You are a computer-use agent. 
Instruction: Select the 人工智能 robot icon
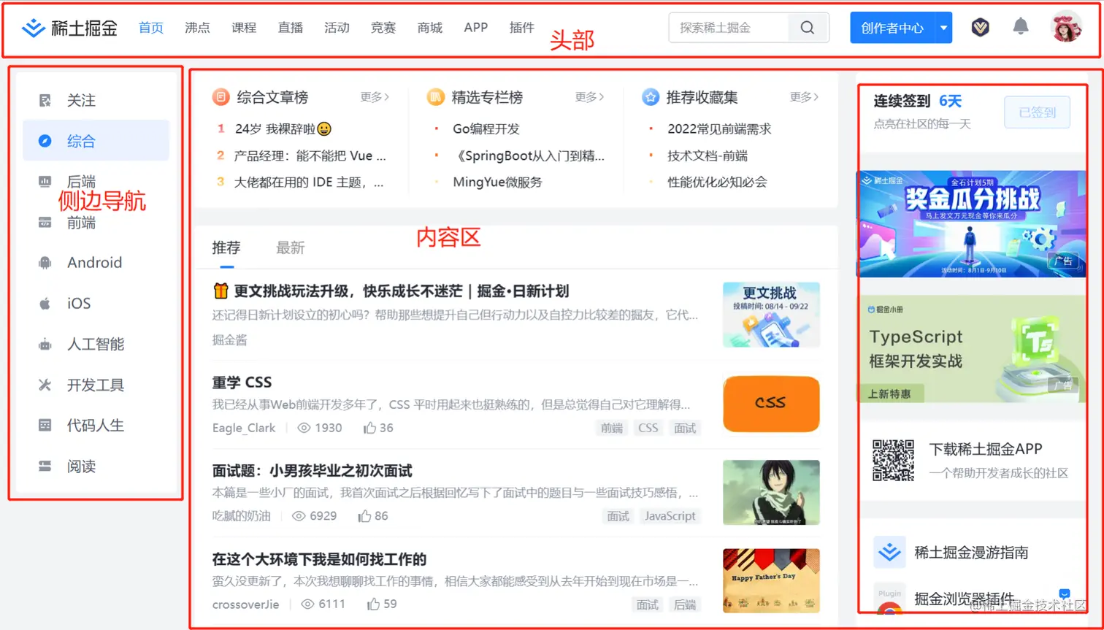[x=45, y=345]
